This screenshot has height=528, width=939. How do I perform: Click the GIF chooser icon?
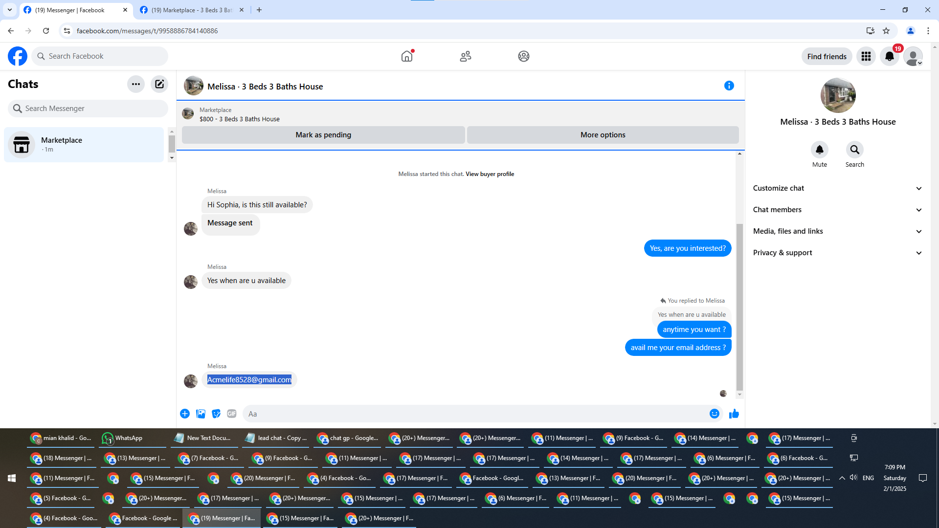click(232, 414)
